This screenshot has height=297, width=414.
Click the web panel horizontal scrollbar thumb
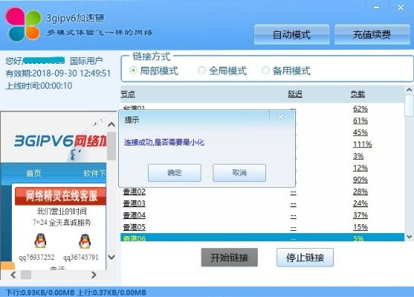pos(26,275)
